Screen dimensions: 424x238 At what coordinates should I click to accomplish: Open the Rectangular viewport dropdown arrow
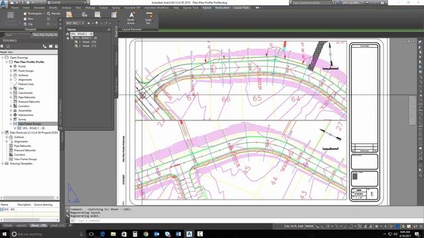click(x=44, y=13)
